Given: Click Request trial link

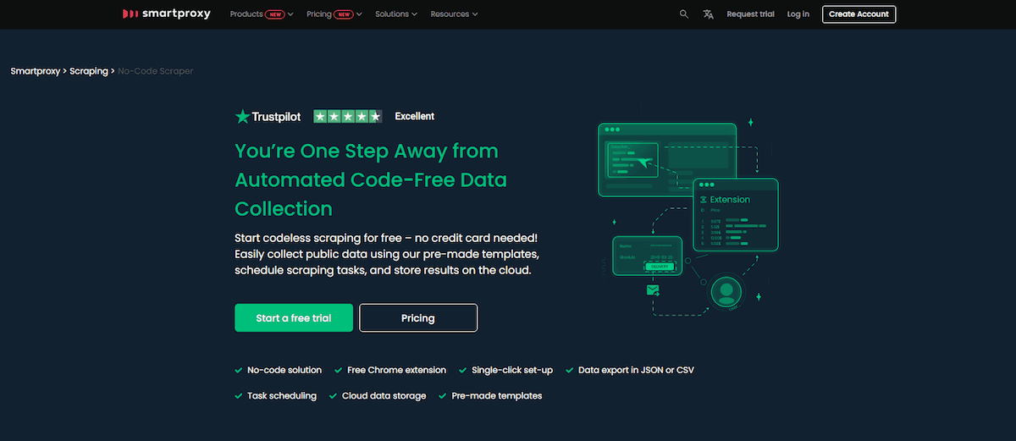Looking at the screenshot, I should pyautogui.click(x=750, y=14).
